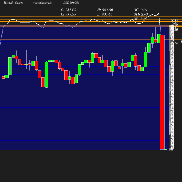Click the "OL: 3.03" readout
182x182 pixels.
point(141,19)
